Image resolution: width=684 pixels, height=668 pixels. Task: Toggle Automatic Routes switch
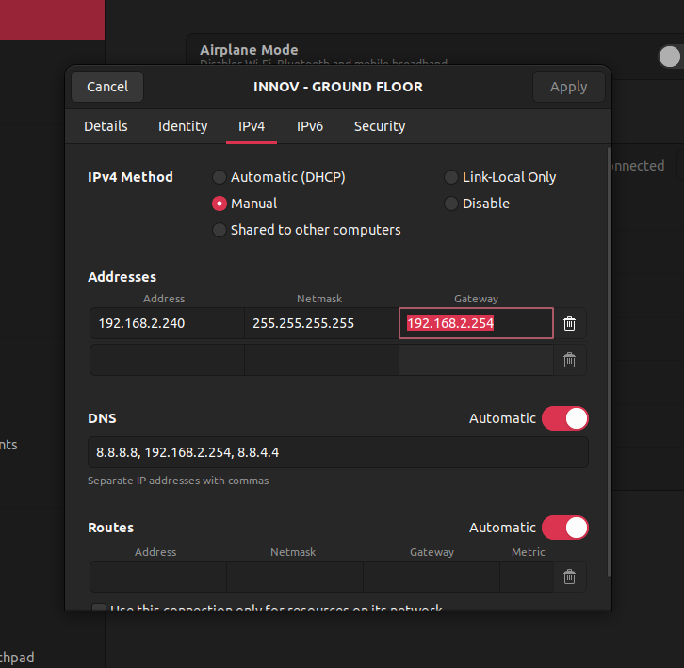(x=565, y=528)
